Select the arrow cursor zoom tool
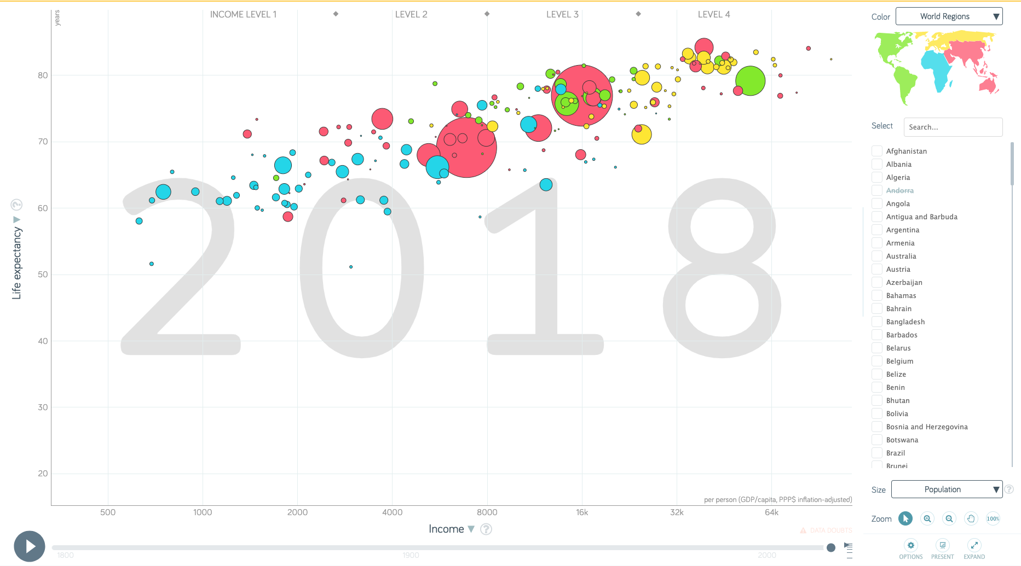 905,518
